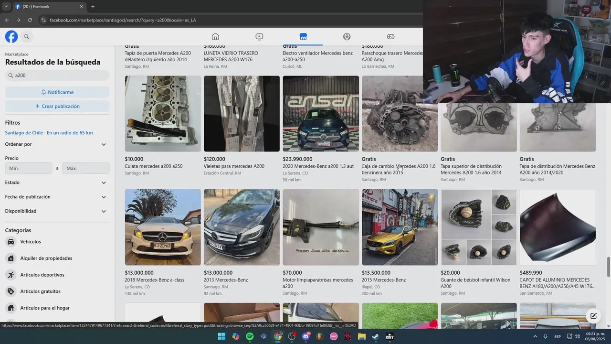Image resolution: width=611 pixels, height=344 pixels.
Task: Open Chrome from the taskbar
Action: (278, 337)
